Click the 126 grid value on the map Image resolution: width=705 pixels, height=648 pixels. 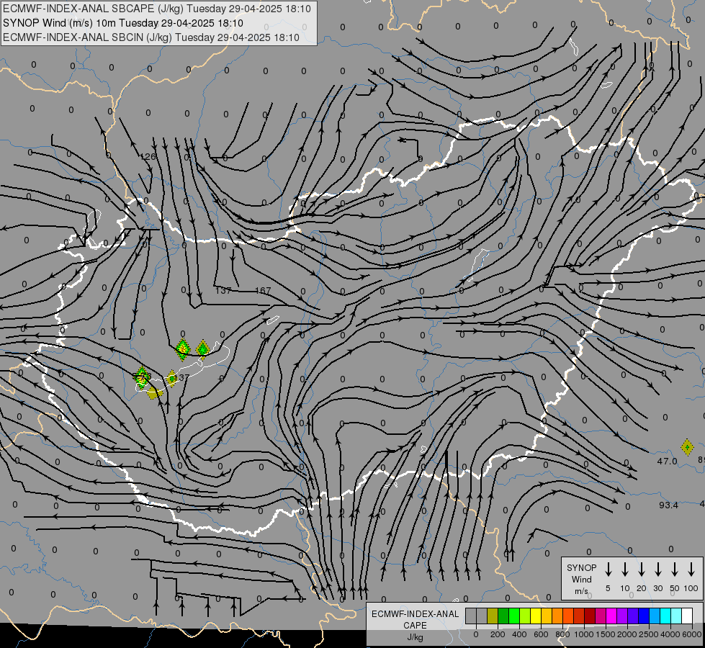[x=148, y=157]
